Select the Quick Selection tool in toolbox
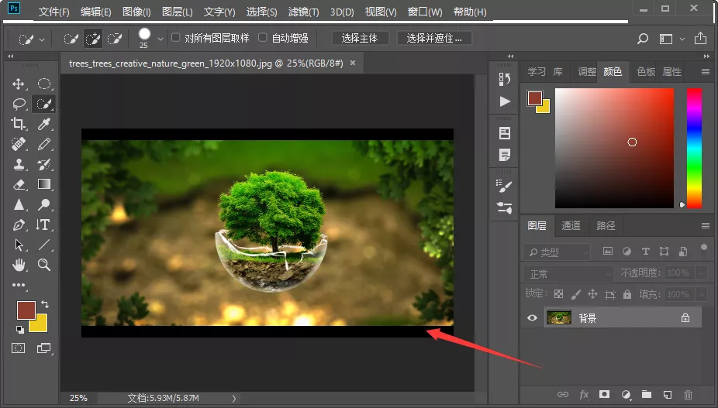The height and width of the screenshot is (408, 718). point(43,104)
